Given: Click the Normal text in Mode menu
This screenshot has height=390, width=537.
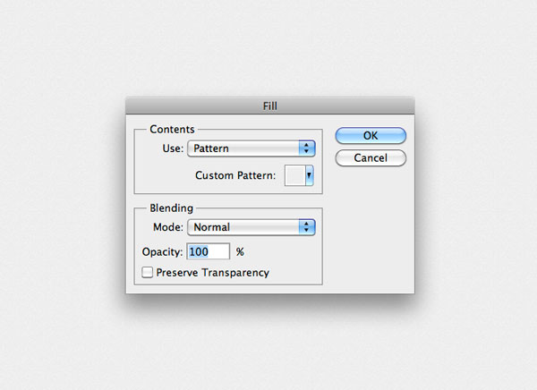Looking at the screenshot, I should [211, 227].
